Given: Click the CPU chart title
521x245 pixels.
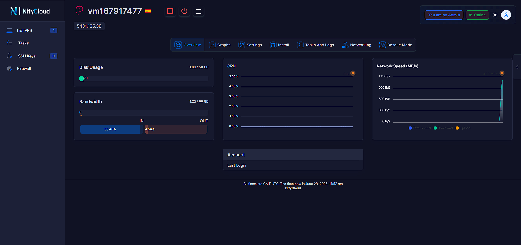Looking at the screenshot, I should (x=231, y=66).
